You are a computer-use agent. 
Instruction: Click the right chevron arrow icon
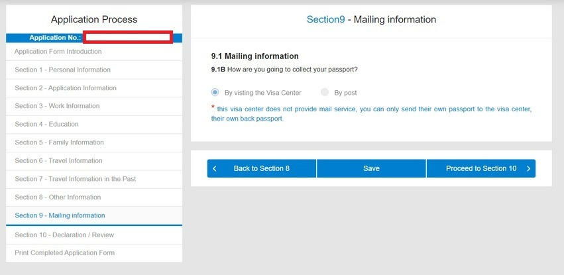[528, 169]
